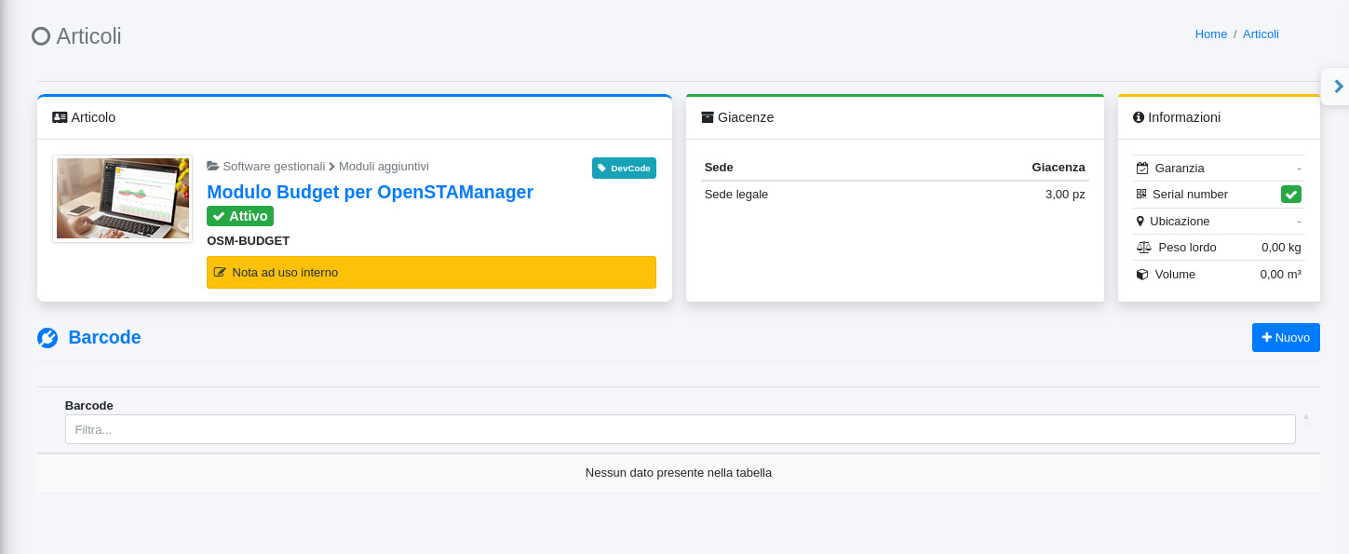This screenshot has width=1349, height=554.
Task: Sort table using Barcode column arrow
Action: [x=1306, y=416]
